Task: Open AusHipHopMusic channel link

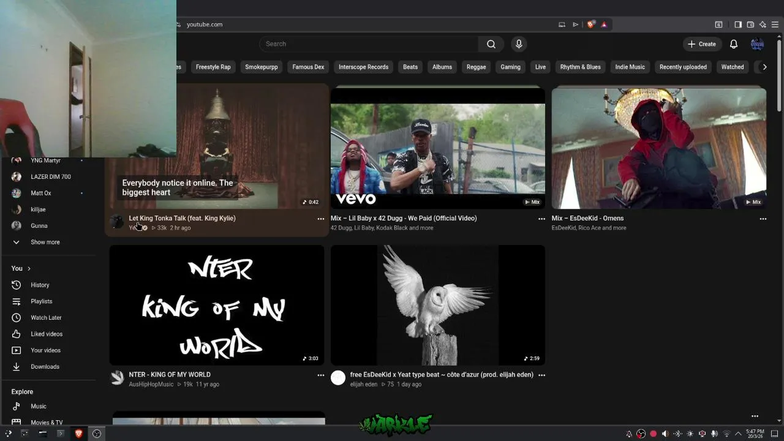Action: point(151,384)
